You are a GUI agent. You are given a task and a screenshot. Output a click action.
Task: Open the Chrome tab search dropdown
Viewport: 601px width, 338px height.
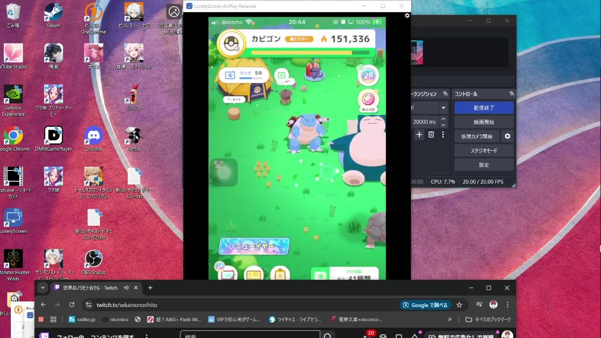click(43, 288)
